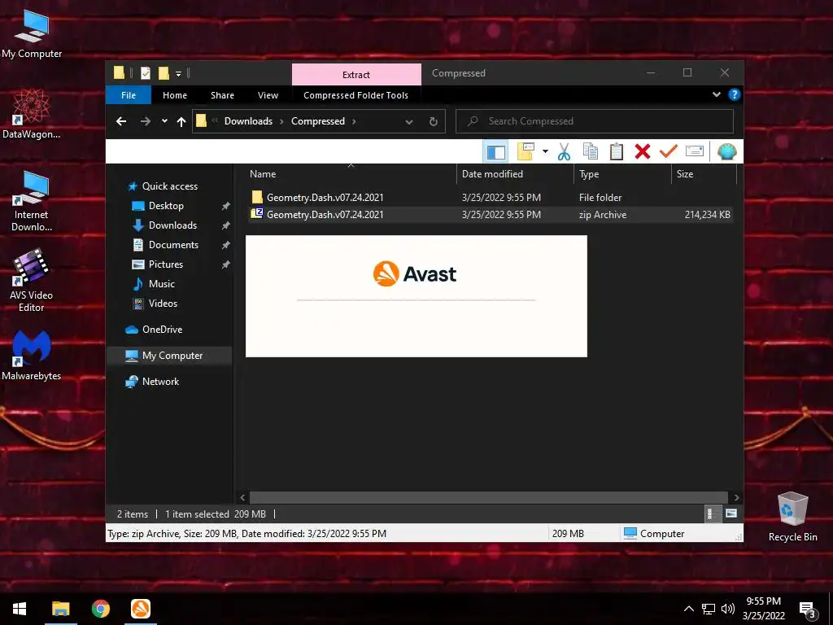Sort by Date modified column header
The height and width of the screenshot is (625, 833).
click(x=515, y=174)
